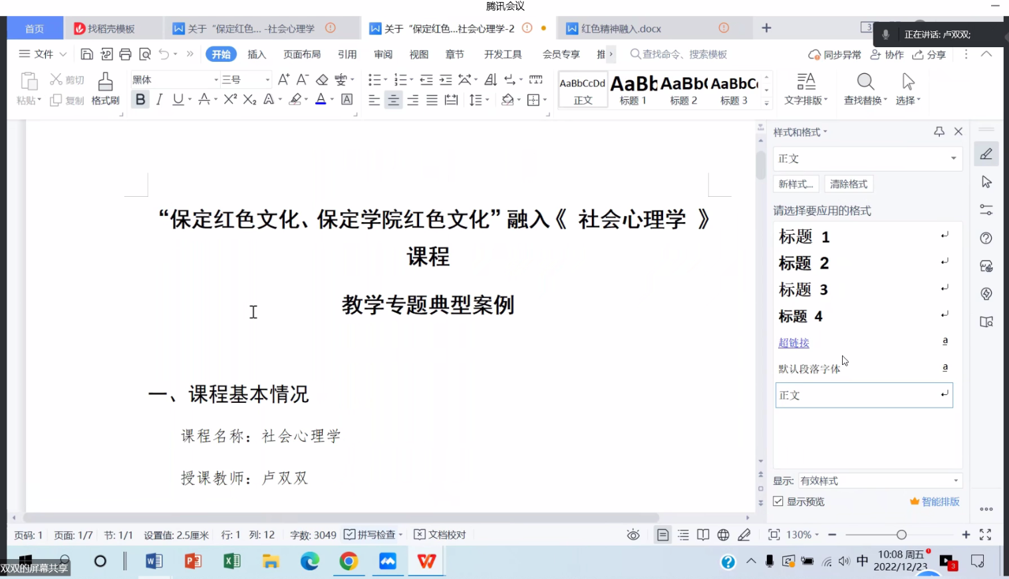Click the print icon in quick toolbar
The height and width of the screenshot is (579, 1009).
click(125, 55)
